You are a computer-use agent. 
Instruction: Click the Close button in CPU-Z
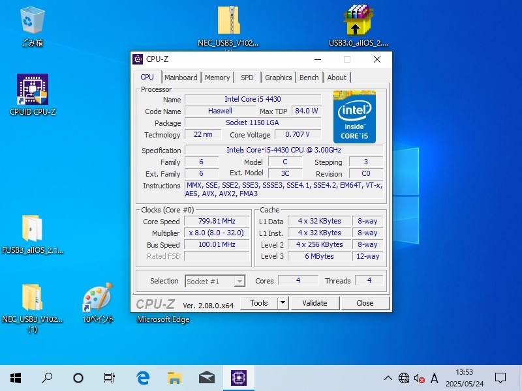365,303
